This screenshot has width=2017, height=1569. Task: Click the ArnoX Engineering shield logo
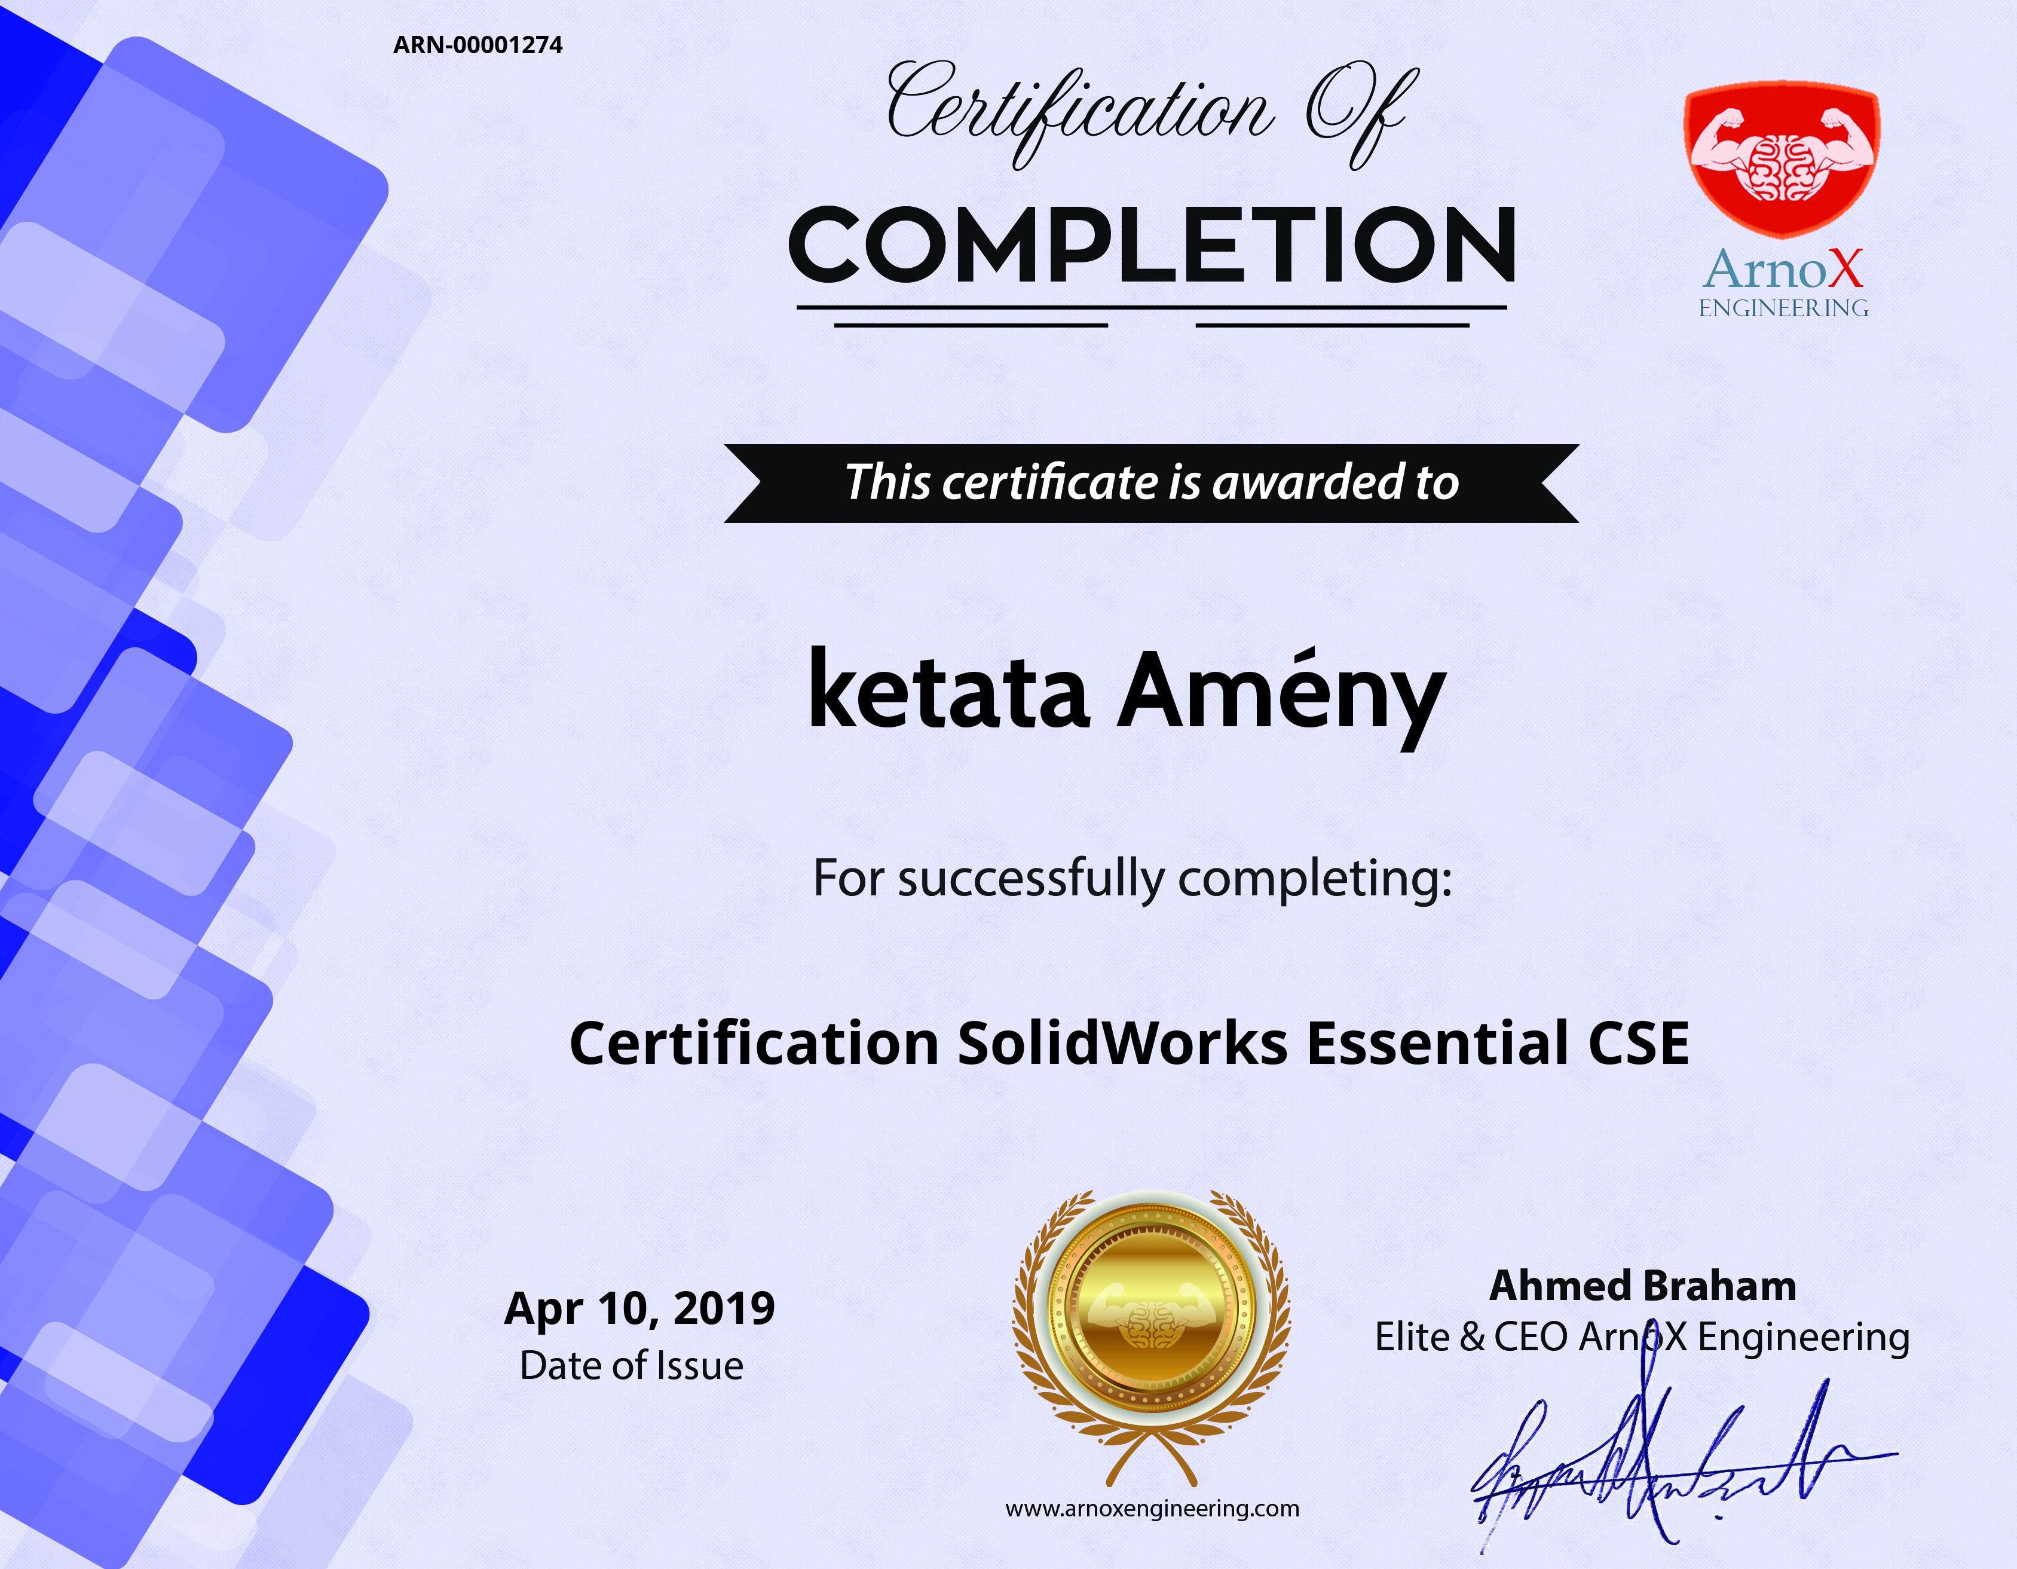click(x=1782, y=159)
